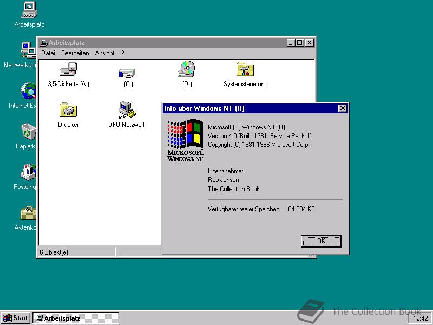This screenshot has height=325, width=433.
Task: Click the '64.884 KB' memory value
Action: pyautogui.click(x=301, y=209)
